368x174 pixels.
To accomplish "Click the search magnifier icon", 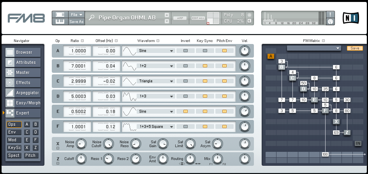I will [x=92, y=18].
